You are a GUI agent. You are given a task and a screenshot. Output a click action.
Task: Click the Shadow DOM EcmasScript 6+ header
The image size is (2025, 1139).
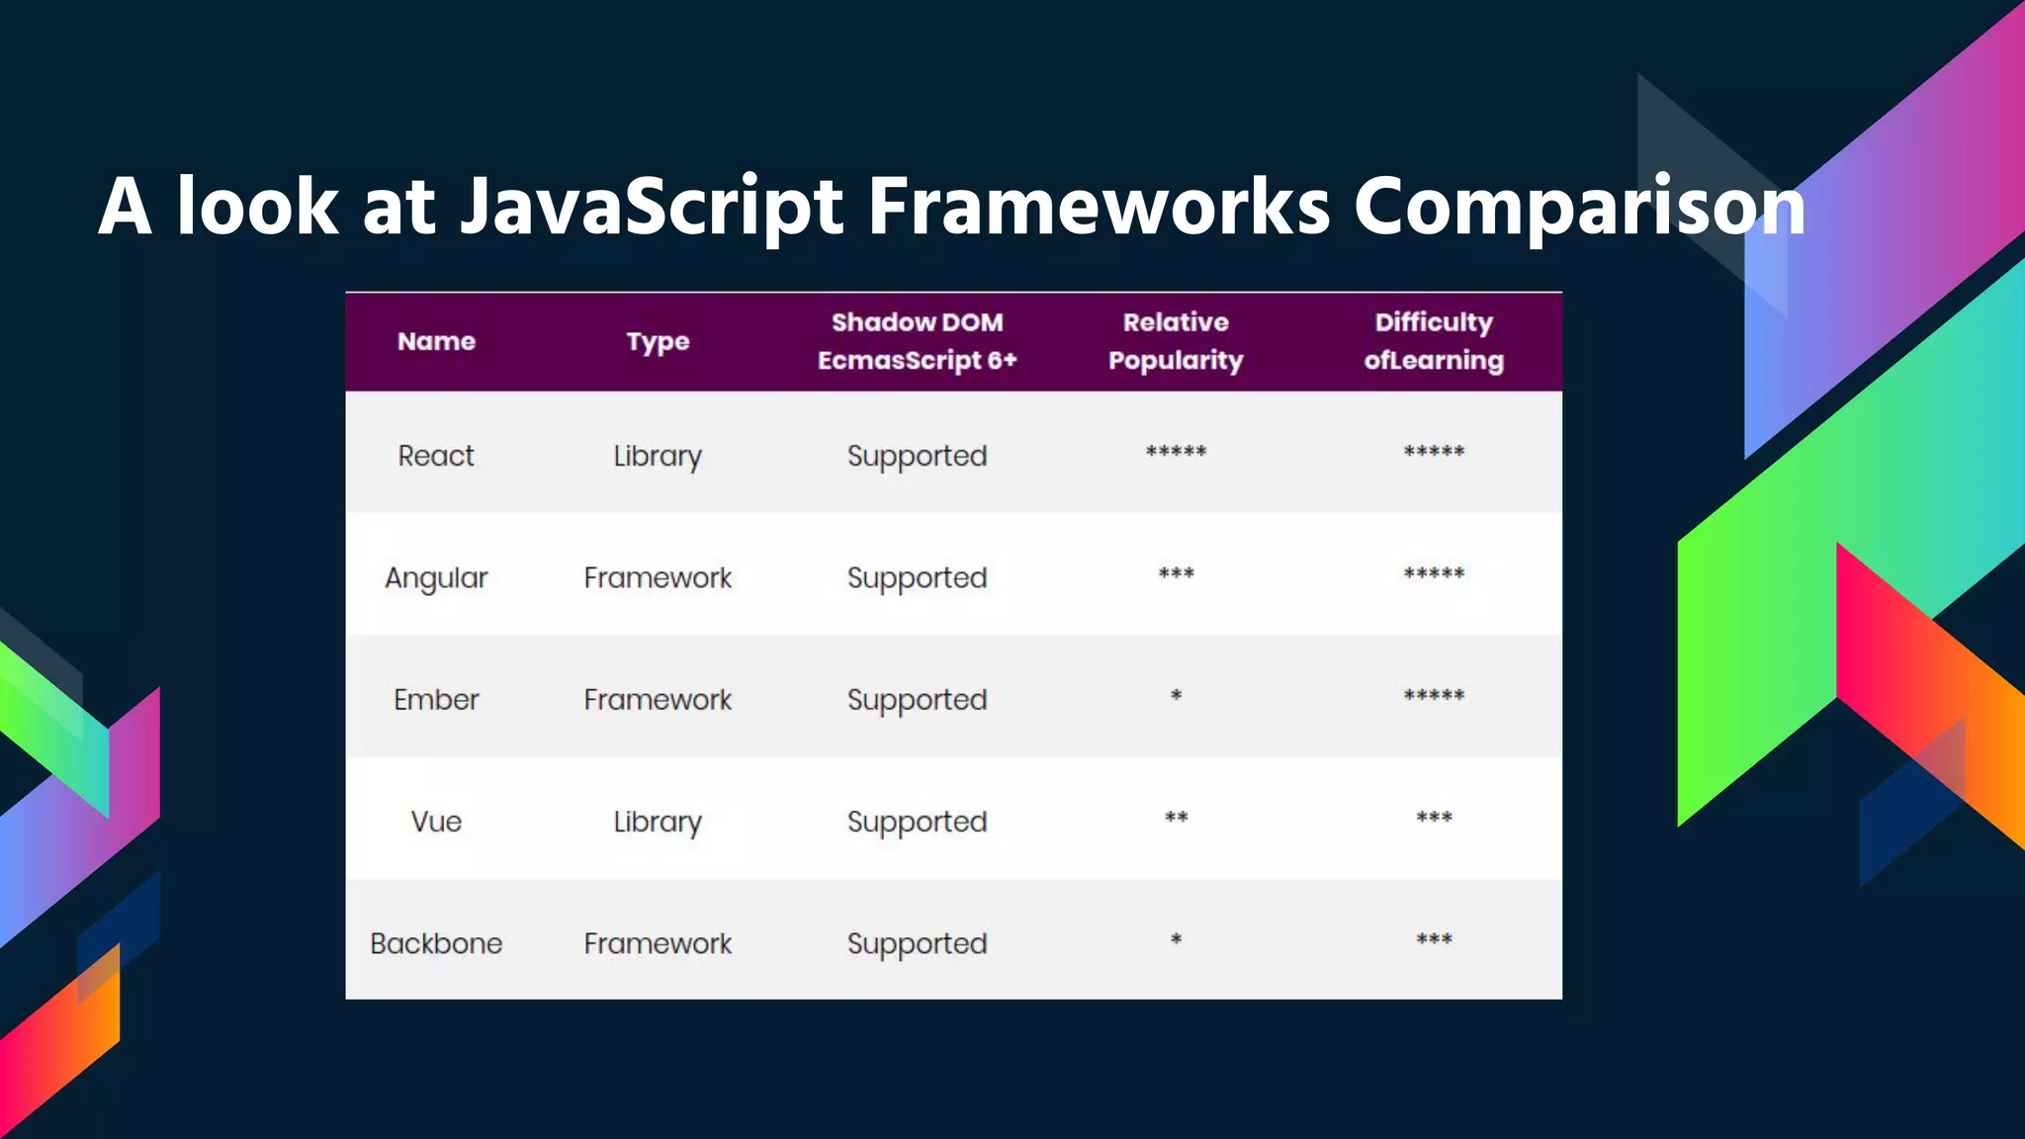[x=917, y=341]
